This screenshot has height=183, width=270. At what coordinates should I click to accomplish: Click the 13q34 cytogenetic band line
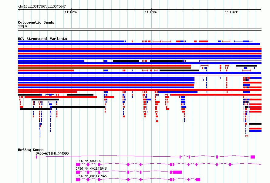140,29
